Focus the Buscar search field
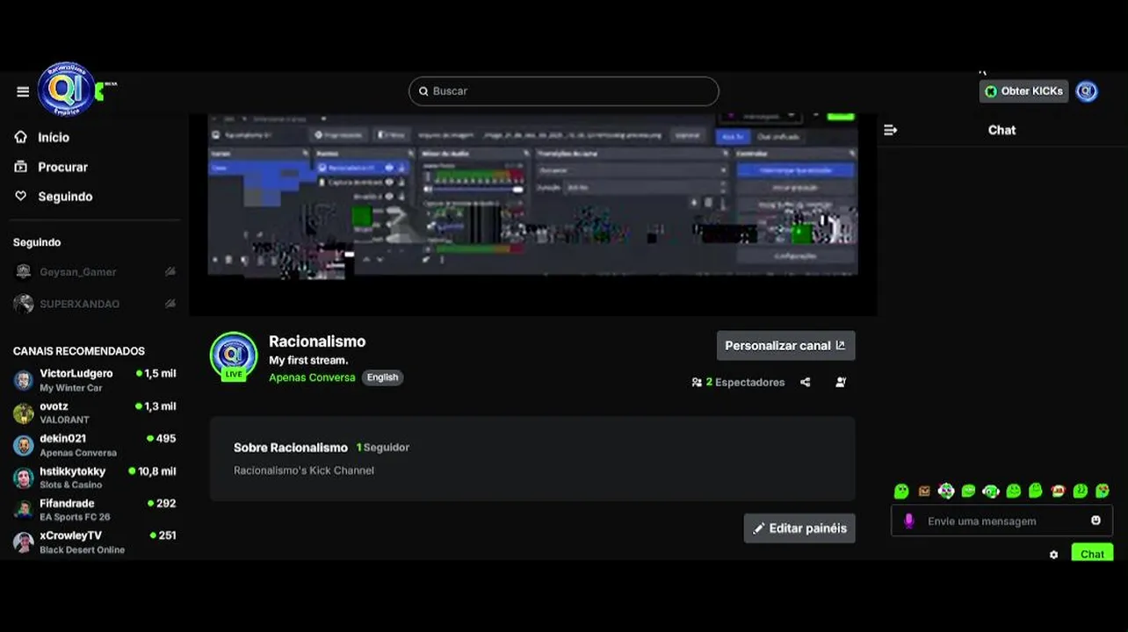The image size is (1128, 632). coord(563,91)
